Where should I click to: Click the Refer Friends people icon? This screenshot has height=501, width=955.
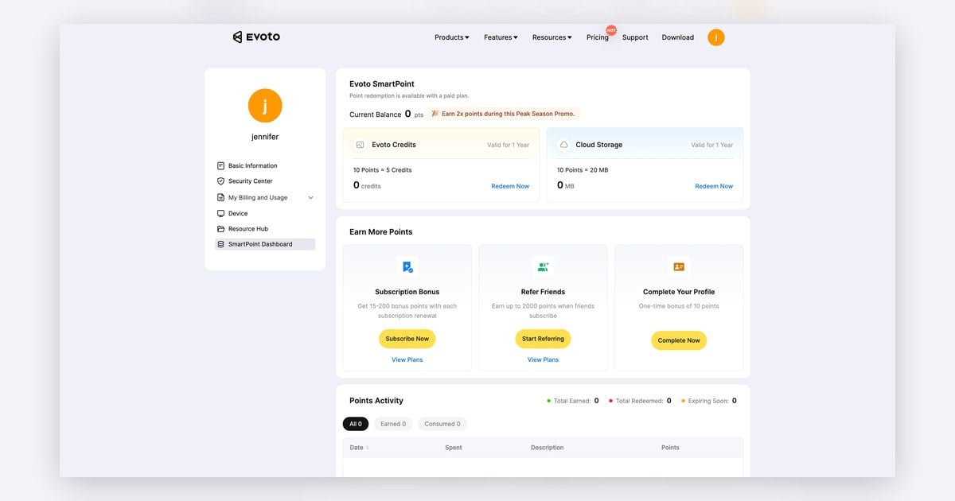click(x=543, y=267)
